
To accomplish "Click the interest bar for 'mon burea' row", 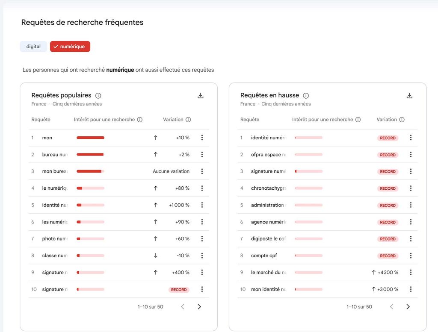I will (91, 171).
